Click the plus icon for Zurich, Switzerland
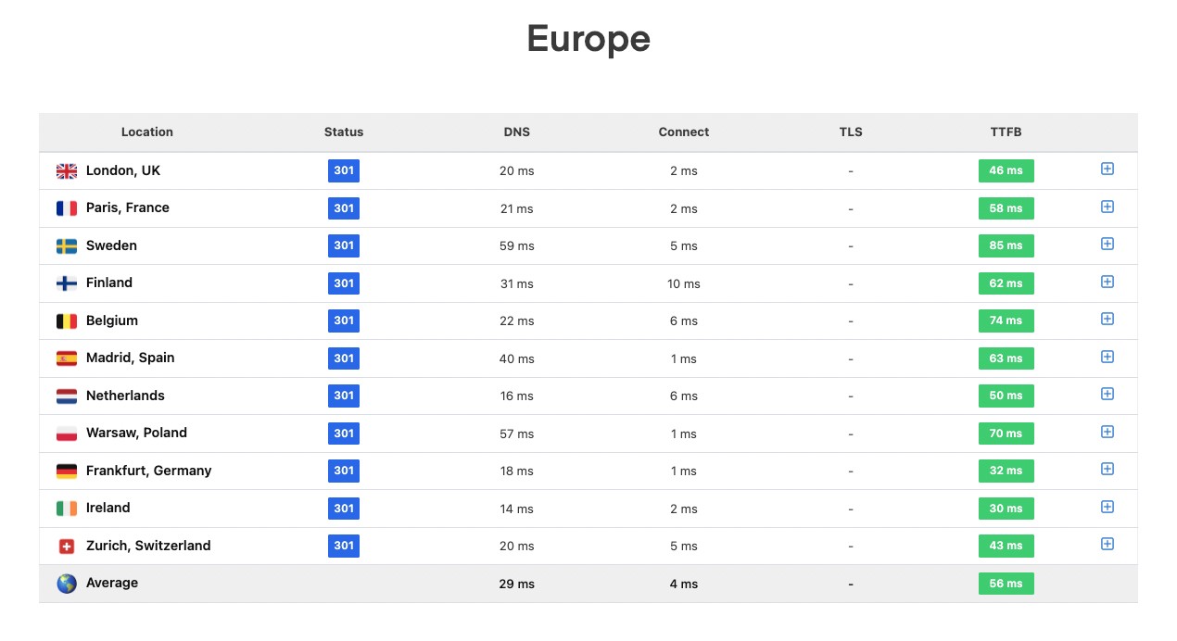1177x641 pixels. tap(1107, 544)
